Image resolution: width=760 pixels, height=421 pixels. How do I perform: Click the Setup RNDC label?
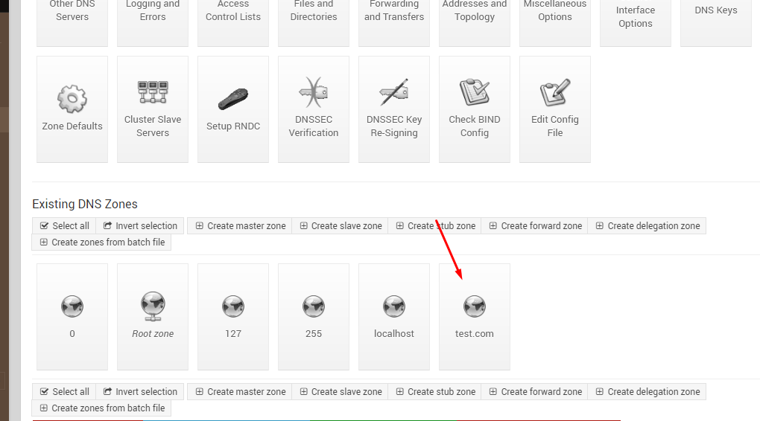(233, 126)
